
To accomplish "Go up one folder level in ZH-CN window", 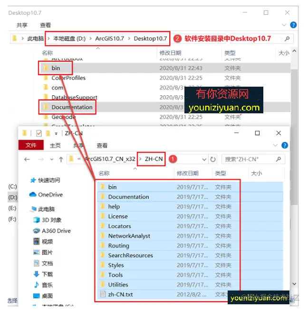I will (x=61, y=160).
